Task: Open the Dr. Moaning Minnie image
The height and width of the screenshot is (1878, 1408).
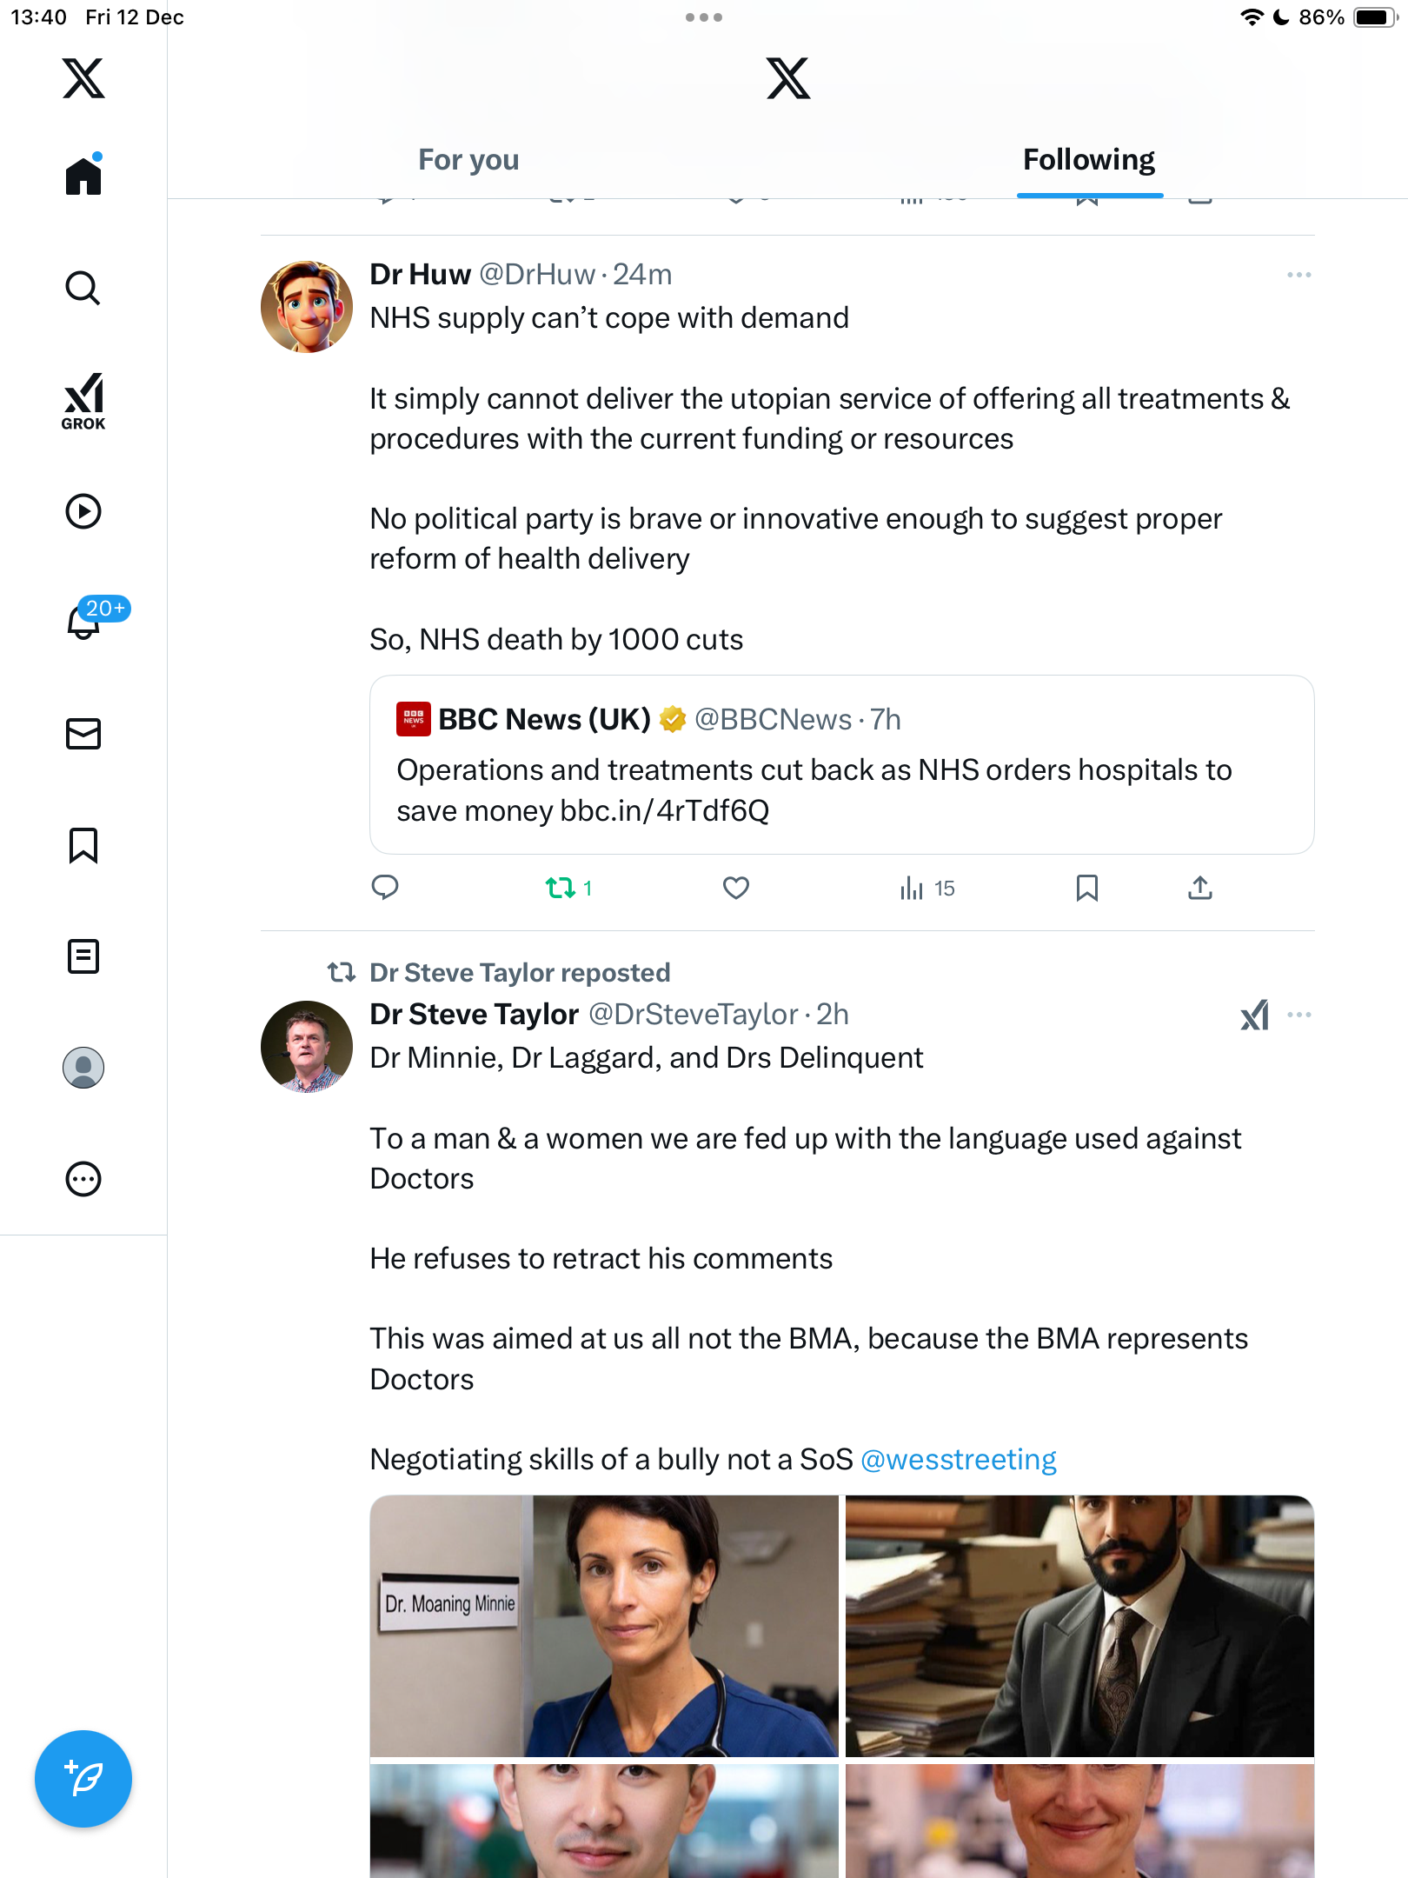Action: [604, 1626]
